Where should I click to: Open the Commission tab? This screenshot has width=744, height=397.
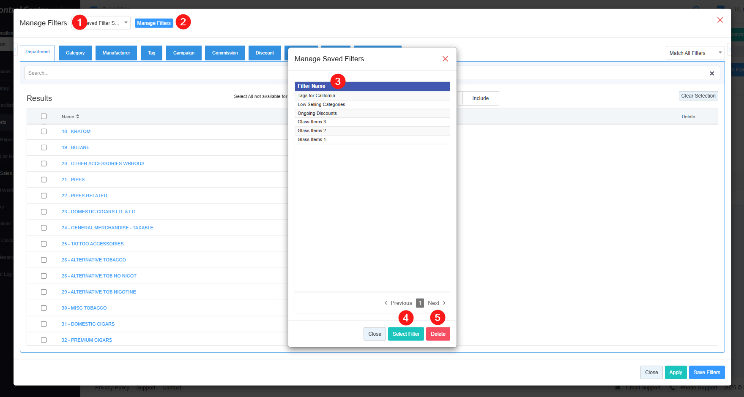tap(225, 53)
